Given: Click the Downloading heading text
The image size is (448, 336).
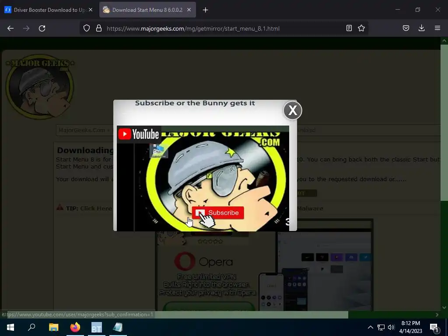Looking at the screenshot, I should [85, 150].
